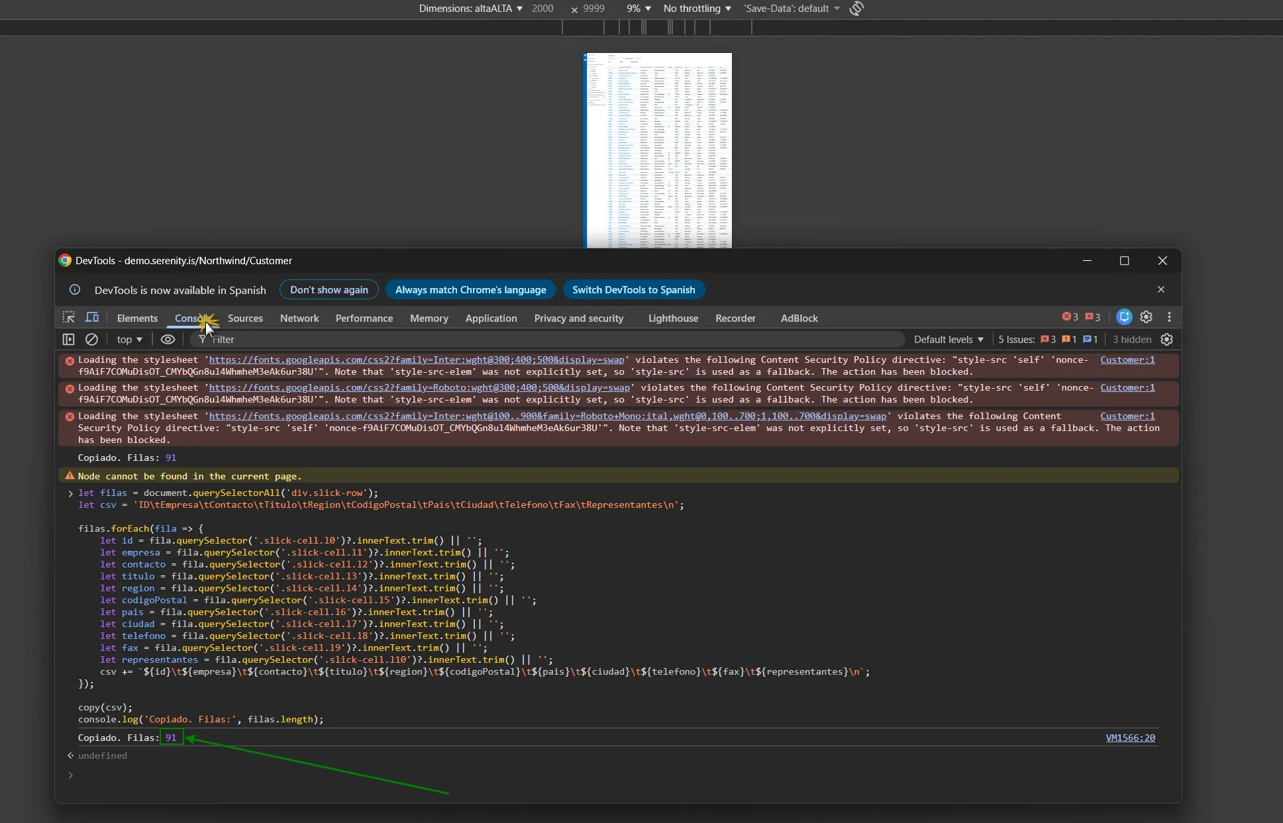The height and width of the screenshot is (823, 1283).
Task: Open the customize DevTools three-dot menu
Action: pos(1170,317)
